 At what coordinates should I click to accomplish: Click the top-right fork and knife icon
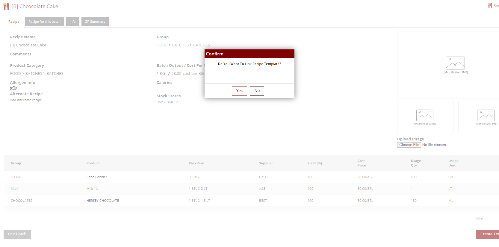coord(490,6)
